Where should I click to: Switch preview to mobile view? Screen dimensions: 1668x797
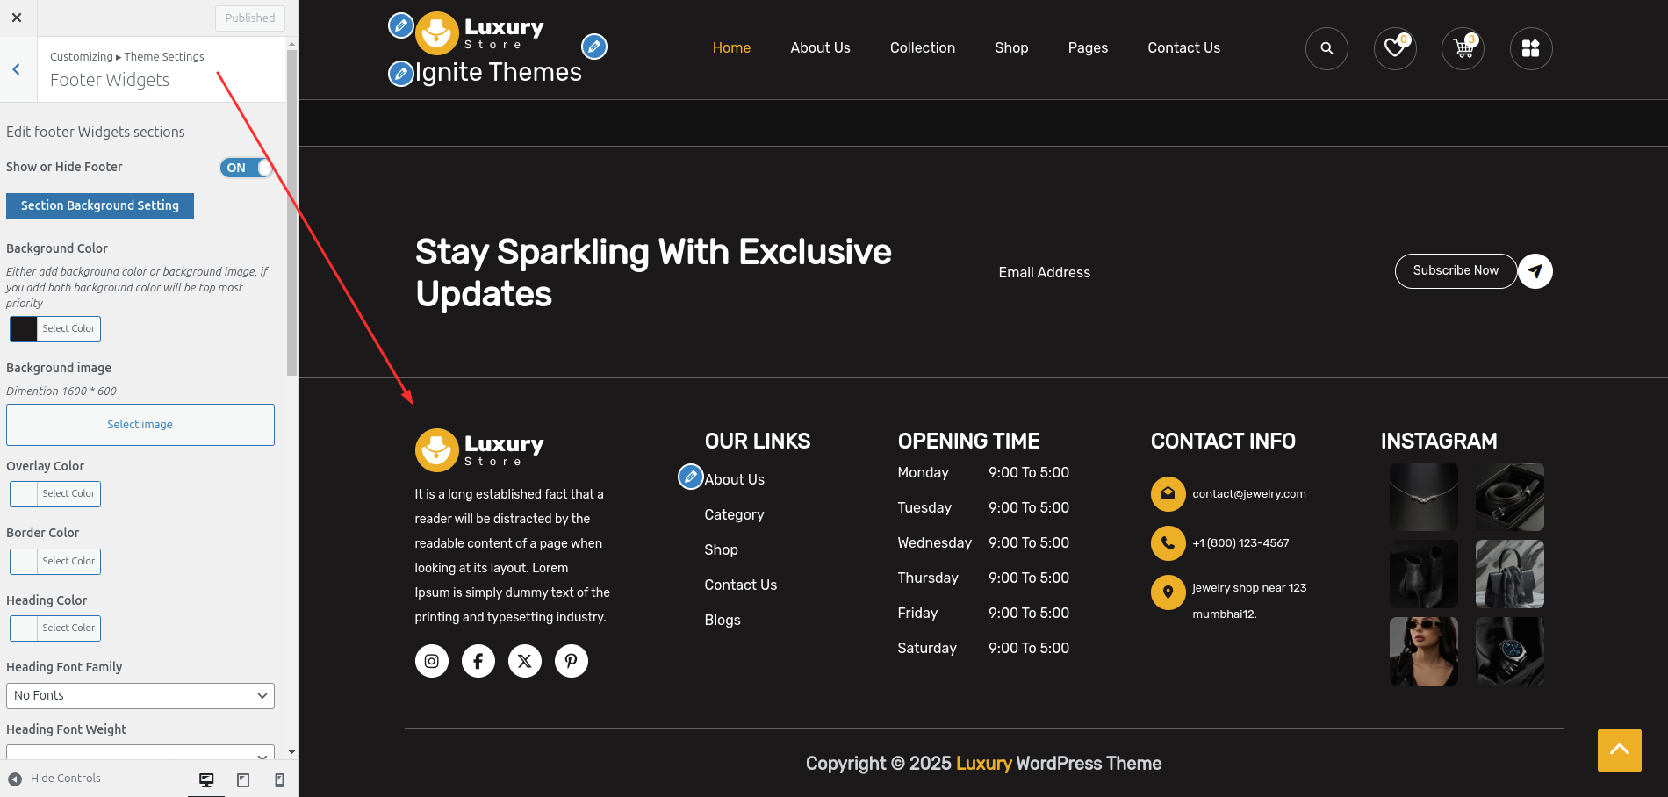[x=279, y=779]
